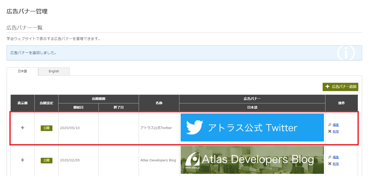Click the description text about 学会ウェブサイト
Image resolution: width=371 pixels, height=176 pixels.
click(x=53, y=39)
